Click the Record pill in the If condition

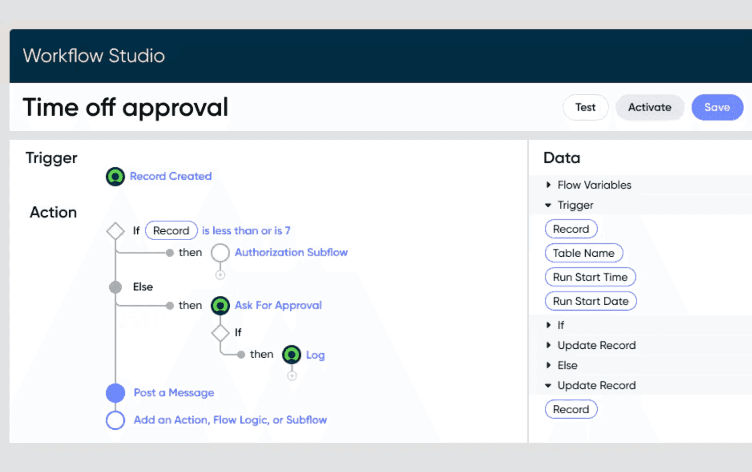click(171, 230)
